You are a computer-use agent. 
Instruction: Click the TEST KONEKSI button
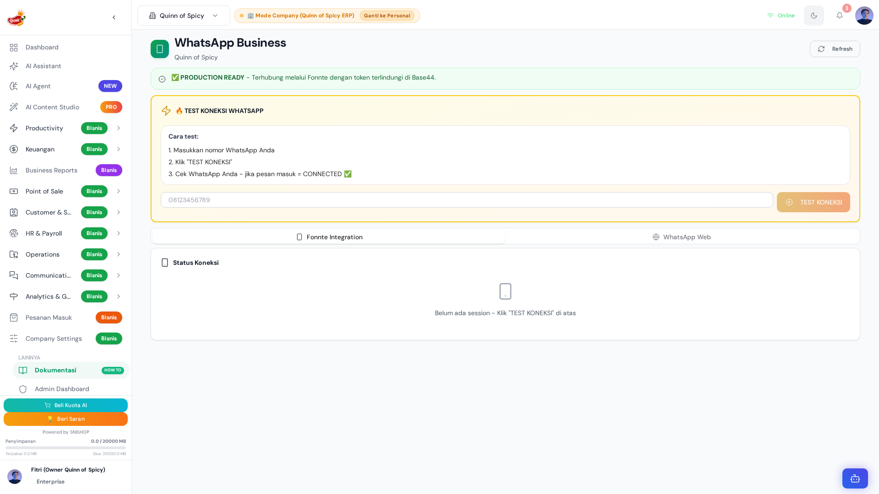tap(814, 202)
